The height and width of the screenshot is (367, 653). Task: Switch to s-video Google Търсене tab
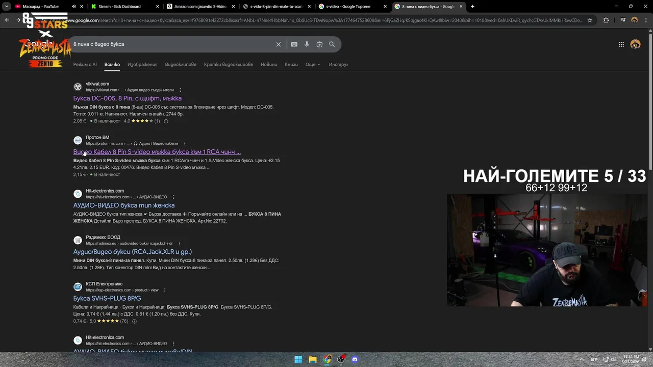tap(352, 7)
